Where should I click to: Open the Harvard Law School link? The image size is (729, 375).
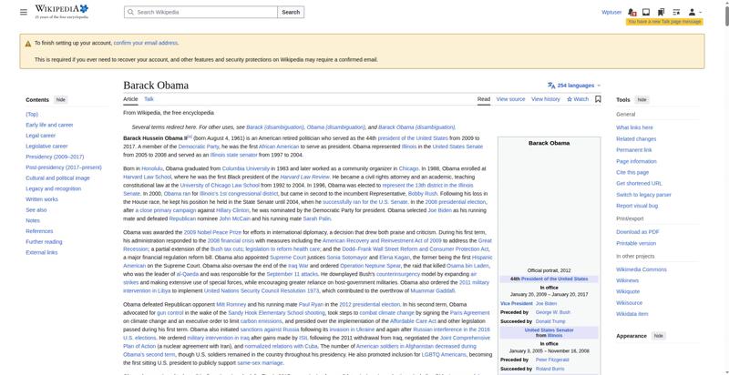click(x=148, y=177)
